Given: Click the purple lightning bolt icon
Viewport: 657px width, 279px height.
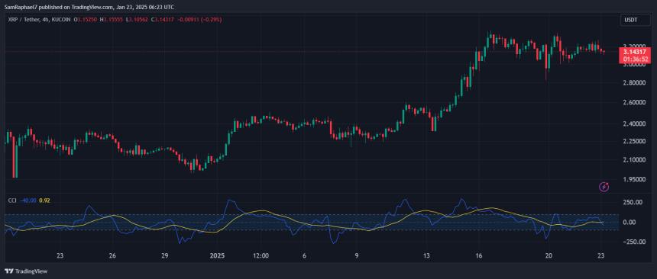Looking at the screenshot, I should click(x=604, y=187).
